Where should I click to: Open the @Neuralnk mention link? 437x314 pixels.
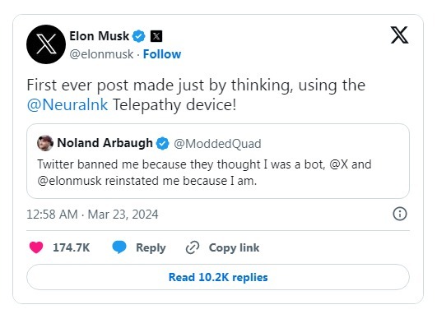click(x=67, y=105)
